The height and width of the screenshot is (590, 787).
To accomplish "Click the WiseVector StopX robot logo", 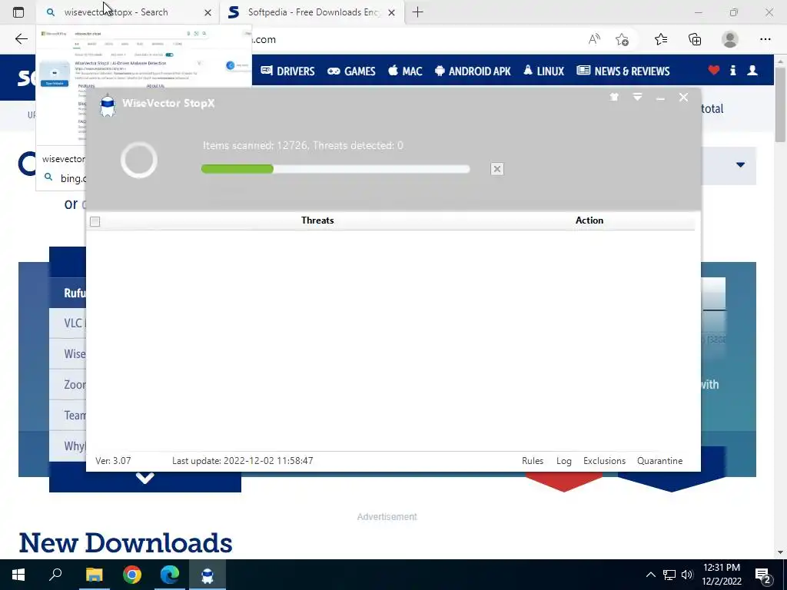I will (108, 104).
